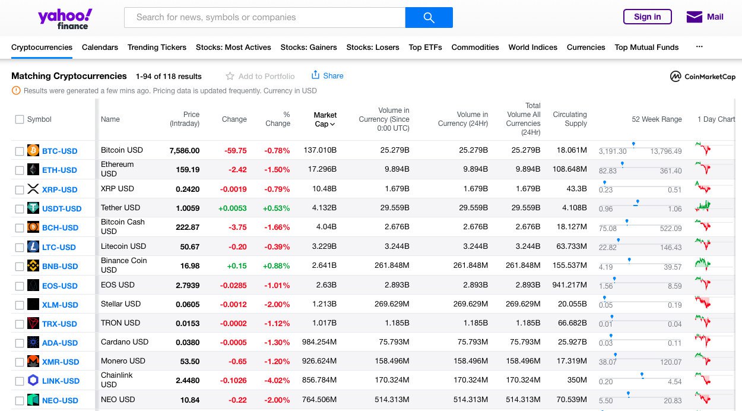This screenshot has width=742, height=411.
Task: Check the BTC-USD row checkbox
Action: [x=20, y=151]
